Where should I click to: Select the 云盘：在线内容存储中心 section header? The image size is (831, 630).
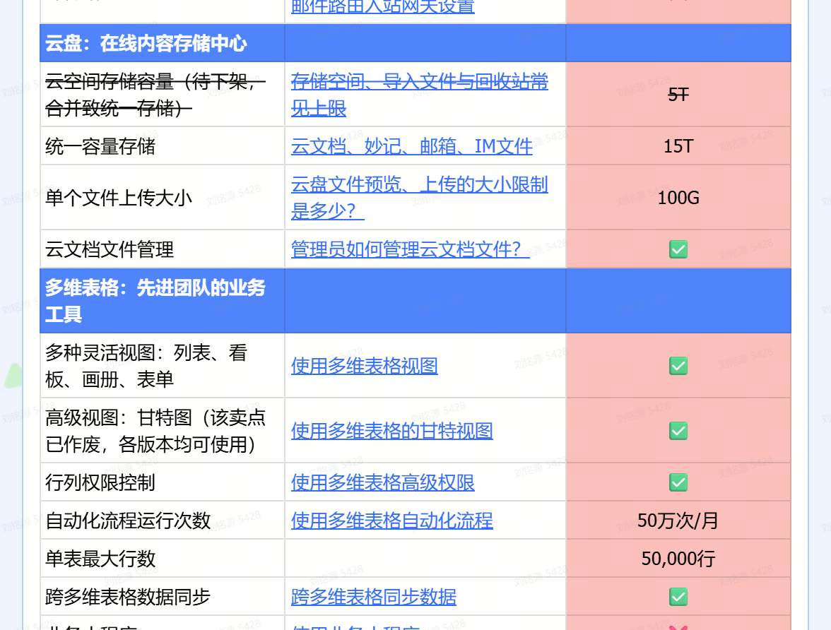[163, 43]
